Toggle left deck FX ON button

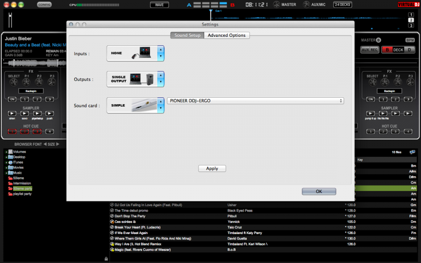coord(12,99)
